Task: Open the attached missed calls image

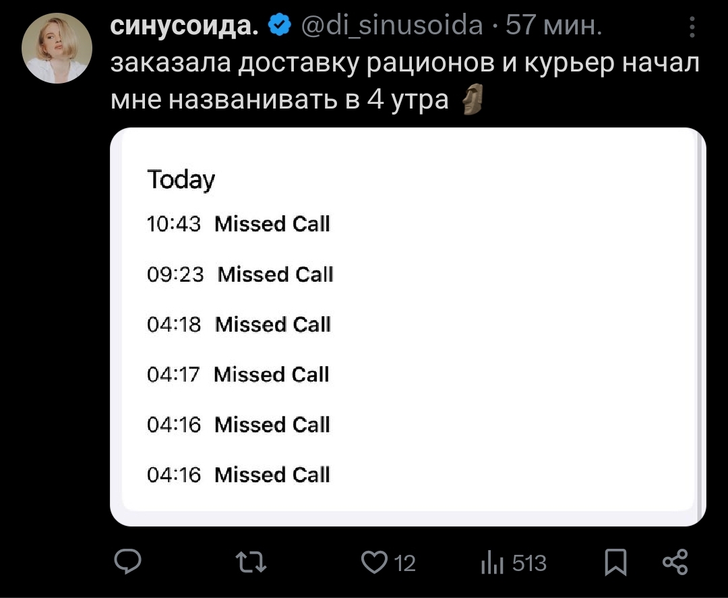Action: coord(408,327)
